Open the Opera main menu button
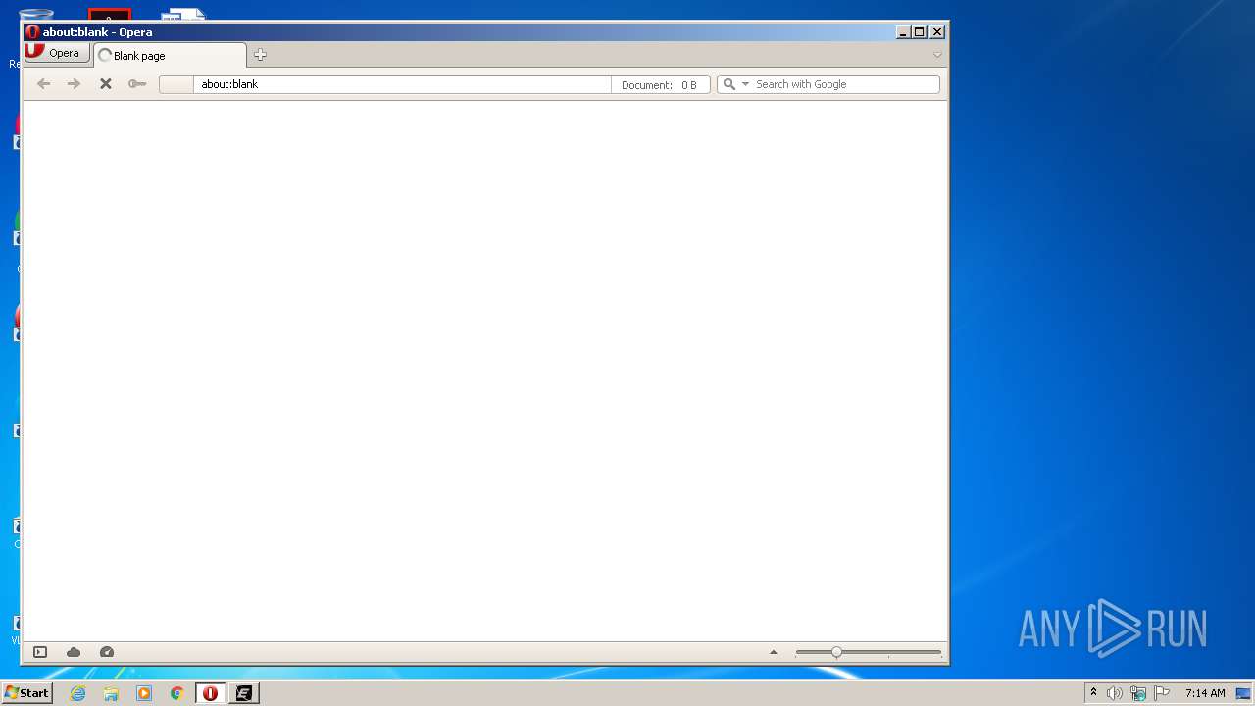1255x706 pixels. pos(58,54)
